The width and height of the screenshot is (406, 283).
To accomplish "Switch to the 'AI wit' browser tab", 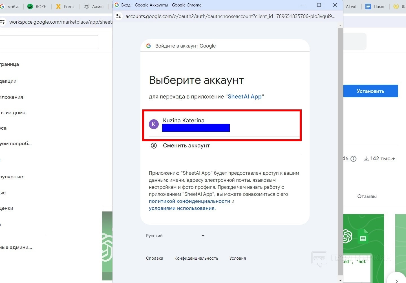I will (x=351, y=6).
